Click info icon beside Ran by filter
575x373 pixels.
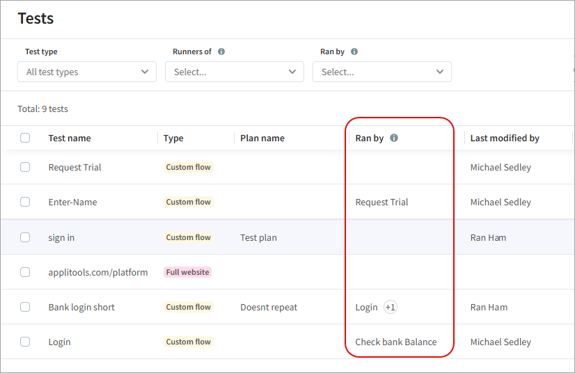tap(354, 51)
